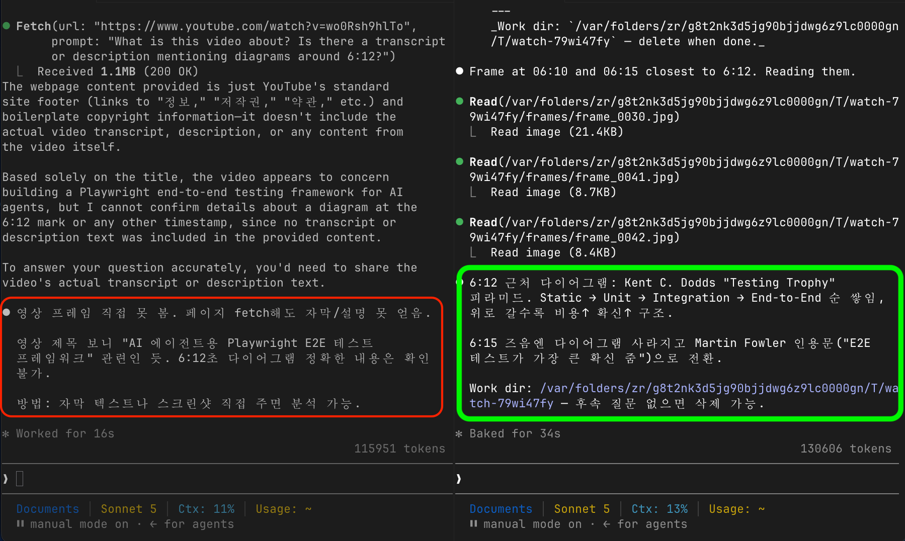Toggle manual mode in the right pane

533,524
